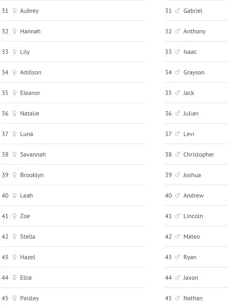
Task: Click rank 39 row for Joshua
Action: (x=196, y=175)
